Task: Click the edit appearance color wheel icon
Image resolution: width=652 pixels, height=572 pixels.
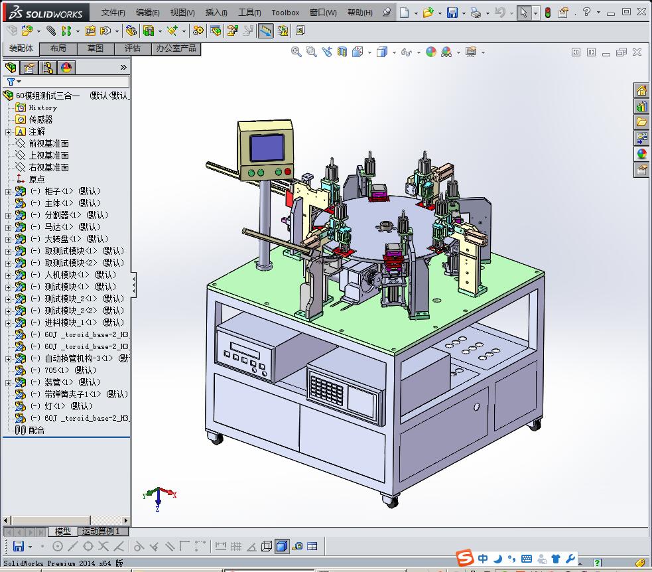Action: click(x=431, y=52)
